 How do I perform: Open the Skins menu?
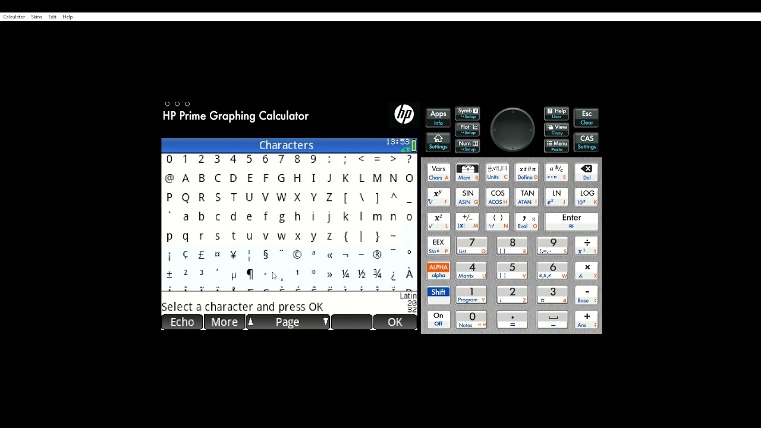36,17
